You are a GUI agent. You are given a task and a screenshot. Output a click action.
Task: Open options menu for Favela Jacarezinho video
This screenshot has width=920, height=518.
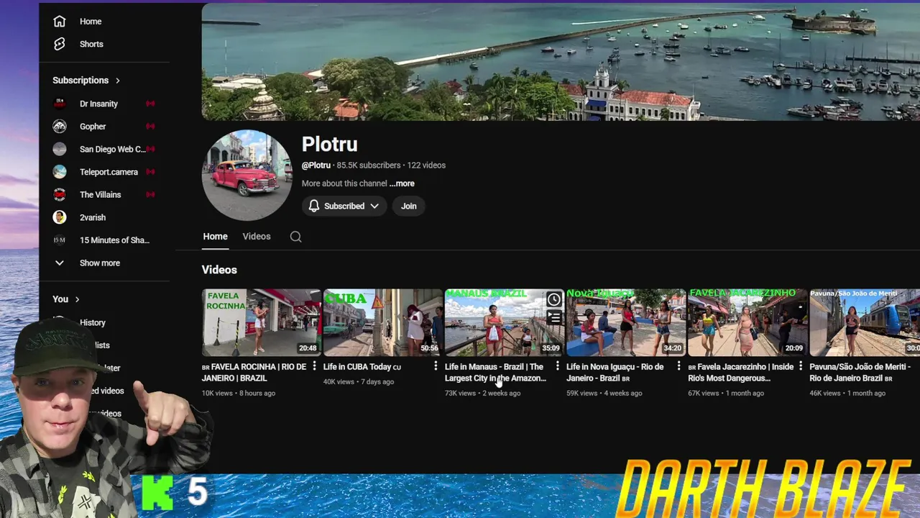coord(800,367)
